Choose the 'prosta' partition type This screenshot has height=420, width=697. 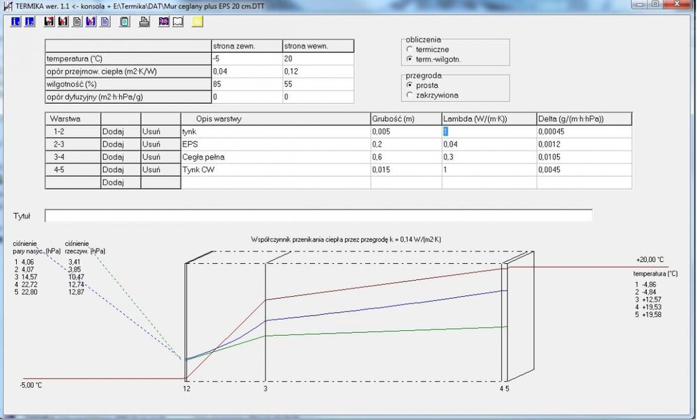click(x=410, y=85)
